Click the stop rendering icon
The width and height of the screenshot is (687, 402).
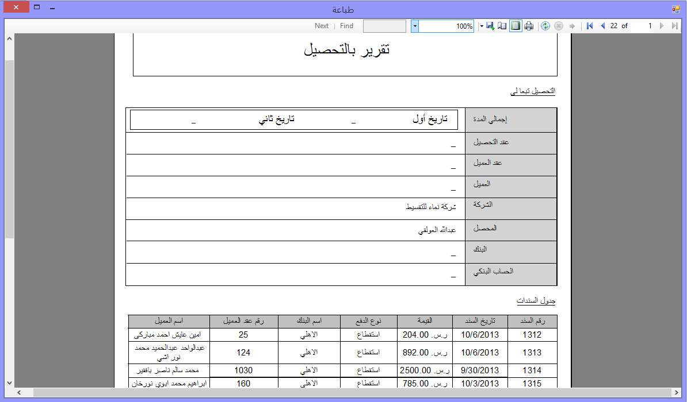pos(558,26)
